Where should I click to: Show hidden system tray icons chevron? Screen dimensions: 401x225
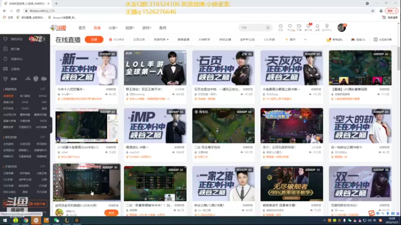(324, 220)
